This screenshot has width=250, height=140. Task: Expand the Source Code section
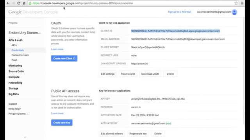click(x=16, y=72)
